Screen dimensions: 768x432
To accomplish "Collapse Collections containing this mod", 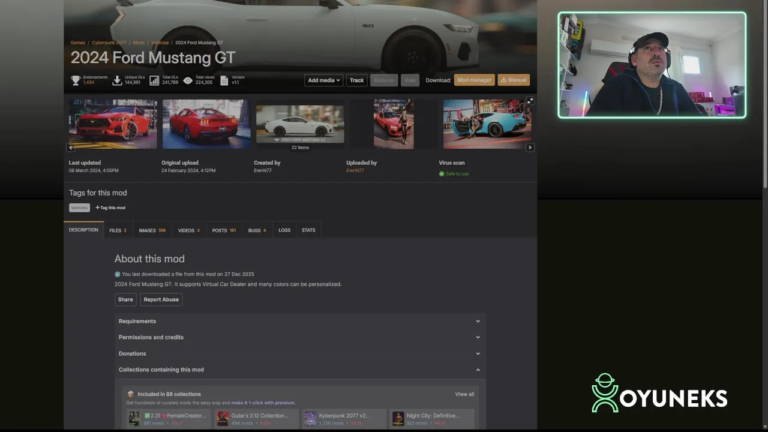I will coord(300,370).
